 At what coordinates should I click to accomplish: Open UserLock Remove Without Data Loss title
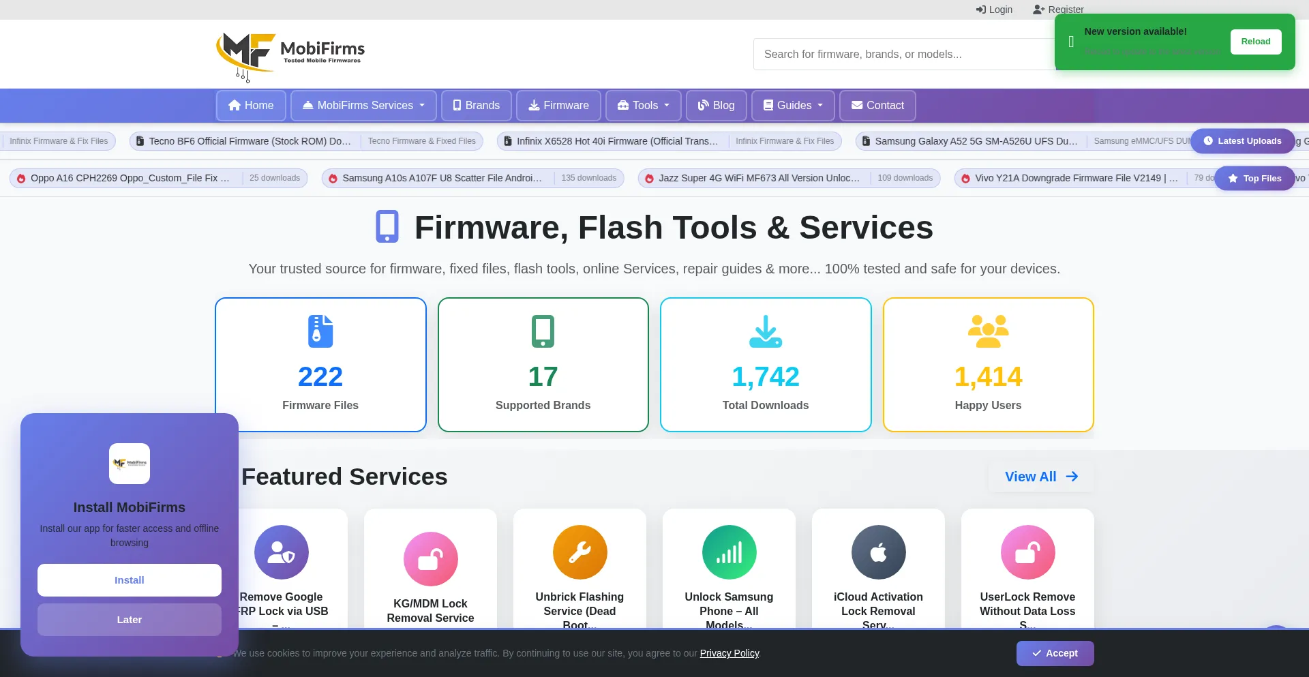[x=1027, y=610]
